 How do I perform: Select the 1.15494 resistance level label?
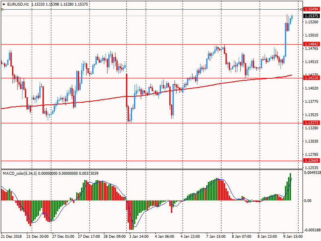[311, 9]
